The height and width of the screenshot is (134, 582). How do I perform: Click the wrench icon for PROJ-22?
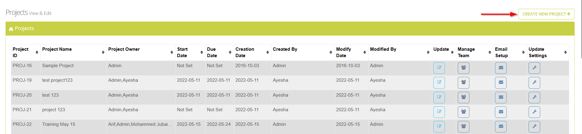pos(534,126)
